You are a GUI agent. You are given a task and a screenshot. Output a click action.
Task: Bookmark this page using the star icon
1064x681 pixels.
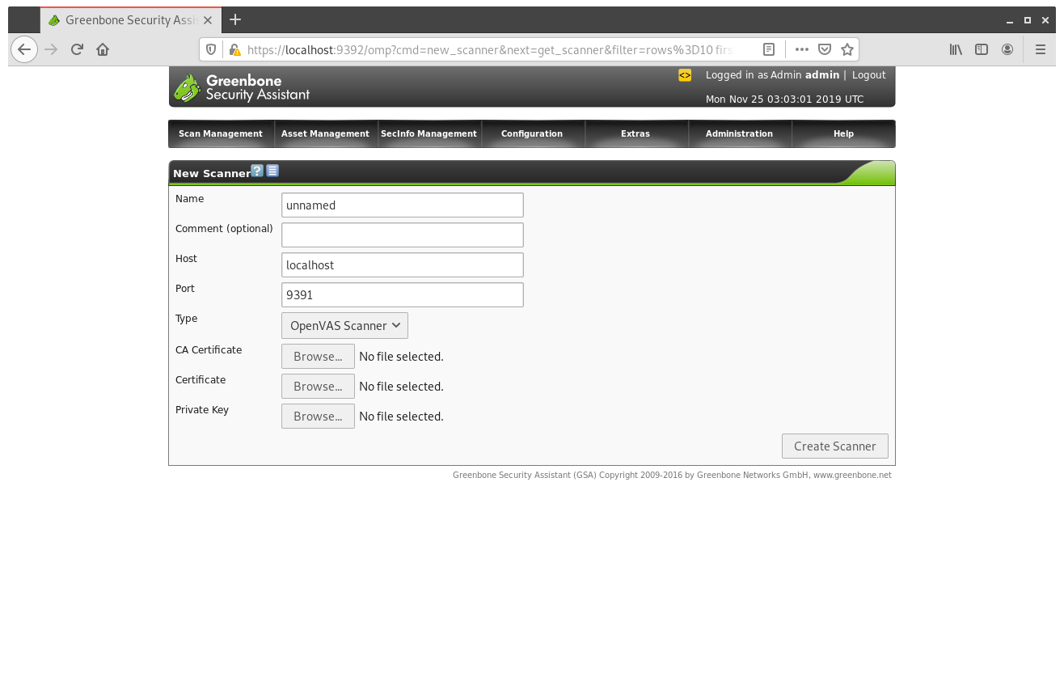point(847,49)
